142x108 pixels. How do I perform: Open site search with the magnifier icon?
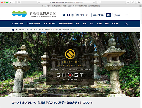[x=126, y=24]
